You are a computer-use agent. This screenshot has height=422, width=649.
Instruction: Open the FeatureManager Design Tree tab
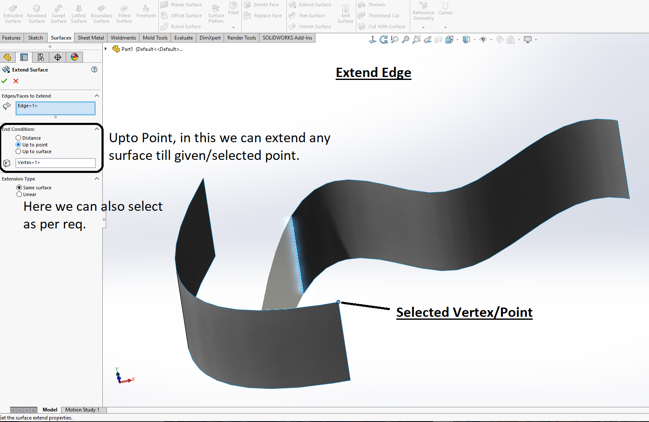[x=8, y=57]
